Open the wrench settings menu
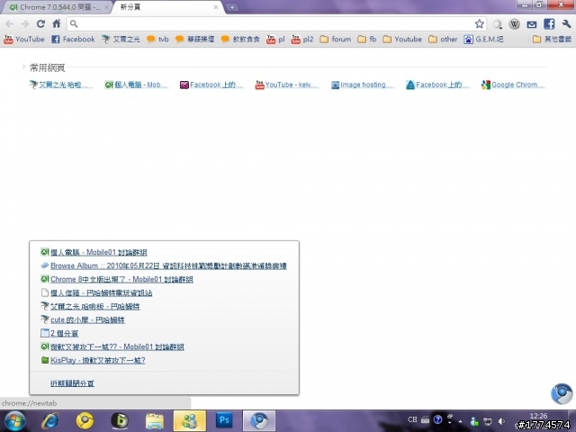The width and height of the screenshot is (576, 432). (566, 24)
